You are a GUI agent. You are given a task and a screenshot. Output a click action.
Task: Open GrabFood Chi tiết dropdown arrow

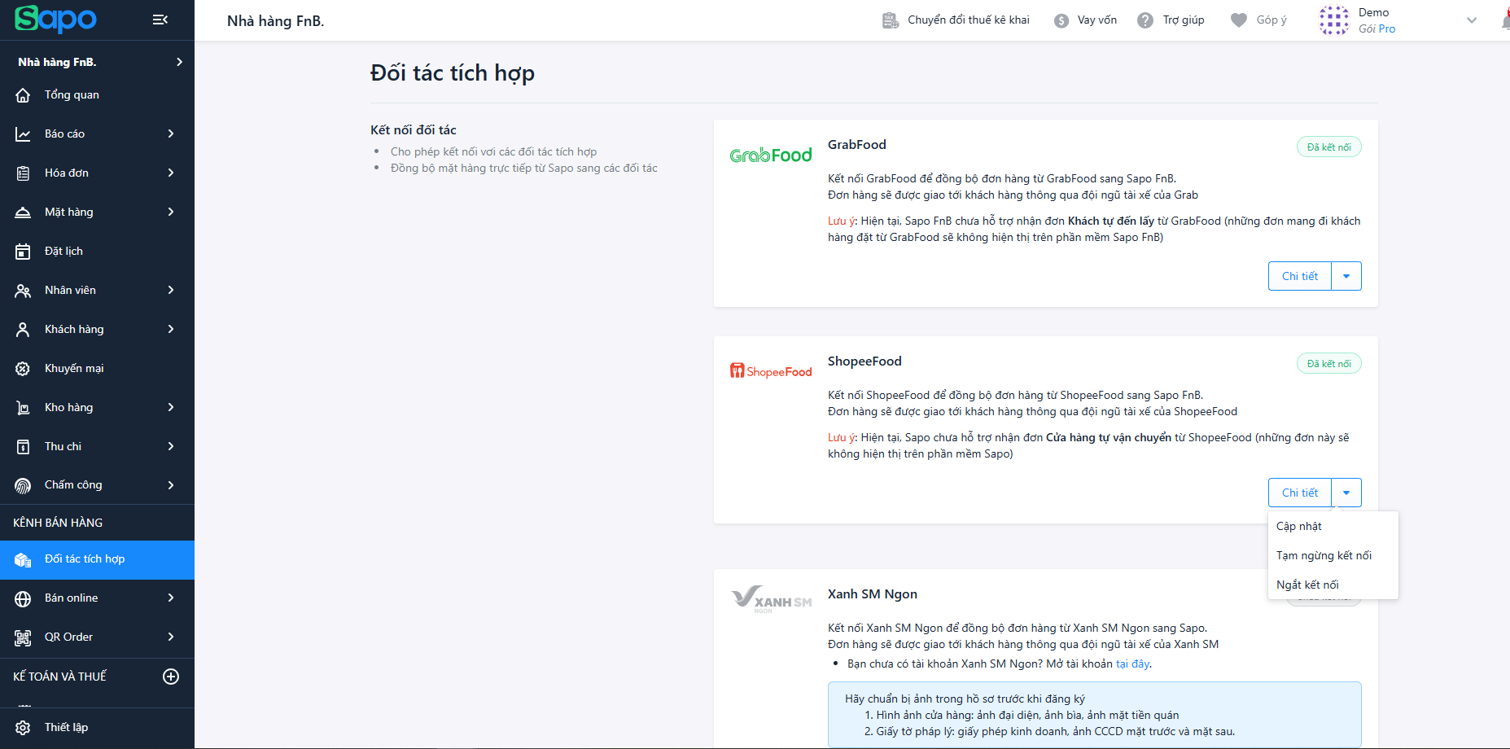[x=1346, y=276]
